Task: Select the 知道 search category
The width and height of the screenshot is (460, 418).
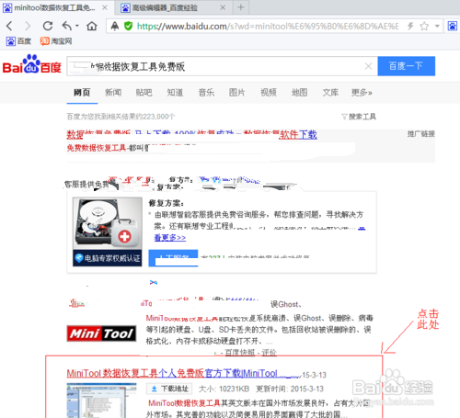Action: [x=175, y=93]
